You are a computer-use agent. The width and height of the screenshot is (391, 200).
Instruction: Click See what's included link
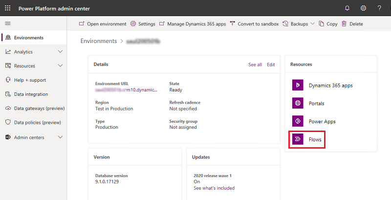214,188
